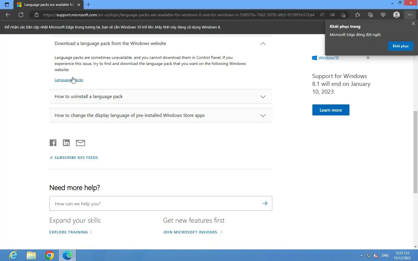This screenshot has height=261, width=418.
Task: Click Learn more about Windows 8.1 support
Action: tap(331, 110)
